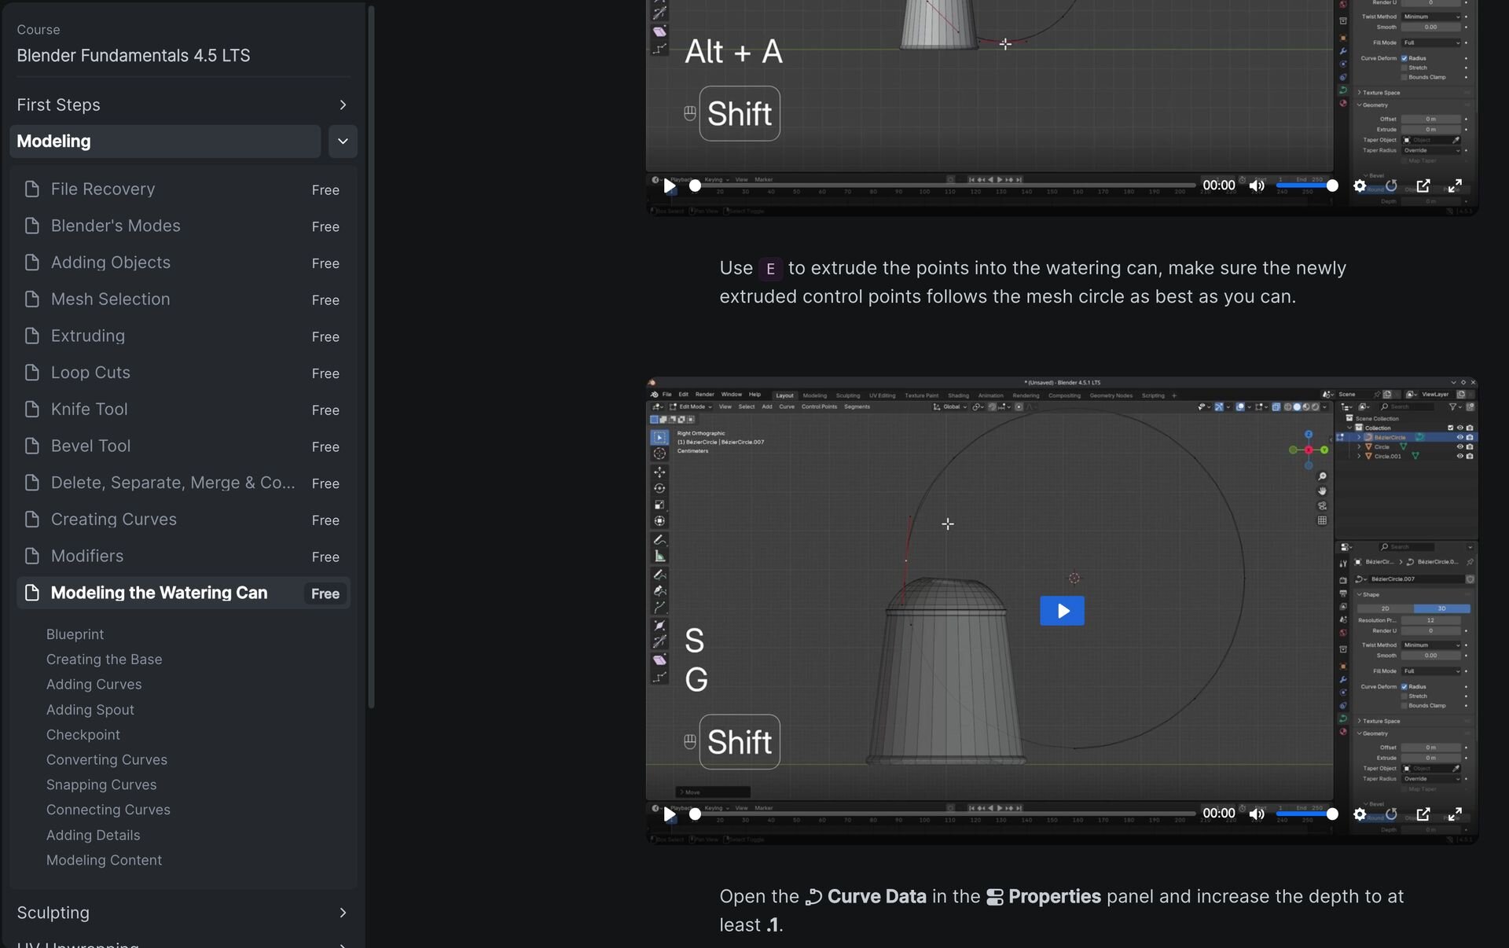The image size is (1509, 948).
Task: Pop out the lower video player
Action: click(1423, 814)
